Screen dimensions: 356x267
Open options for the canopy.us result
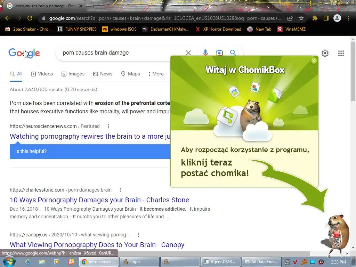pos(138,235)
